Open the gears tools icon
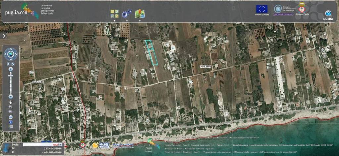 click(127, 14)
